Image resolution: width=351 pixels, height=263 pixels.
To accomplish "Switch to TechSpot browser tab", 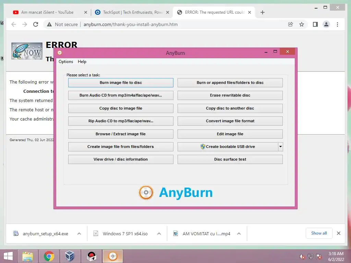I will click(x=133, y=12).
